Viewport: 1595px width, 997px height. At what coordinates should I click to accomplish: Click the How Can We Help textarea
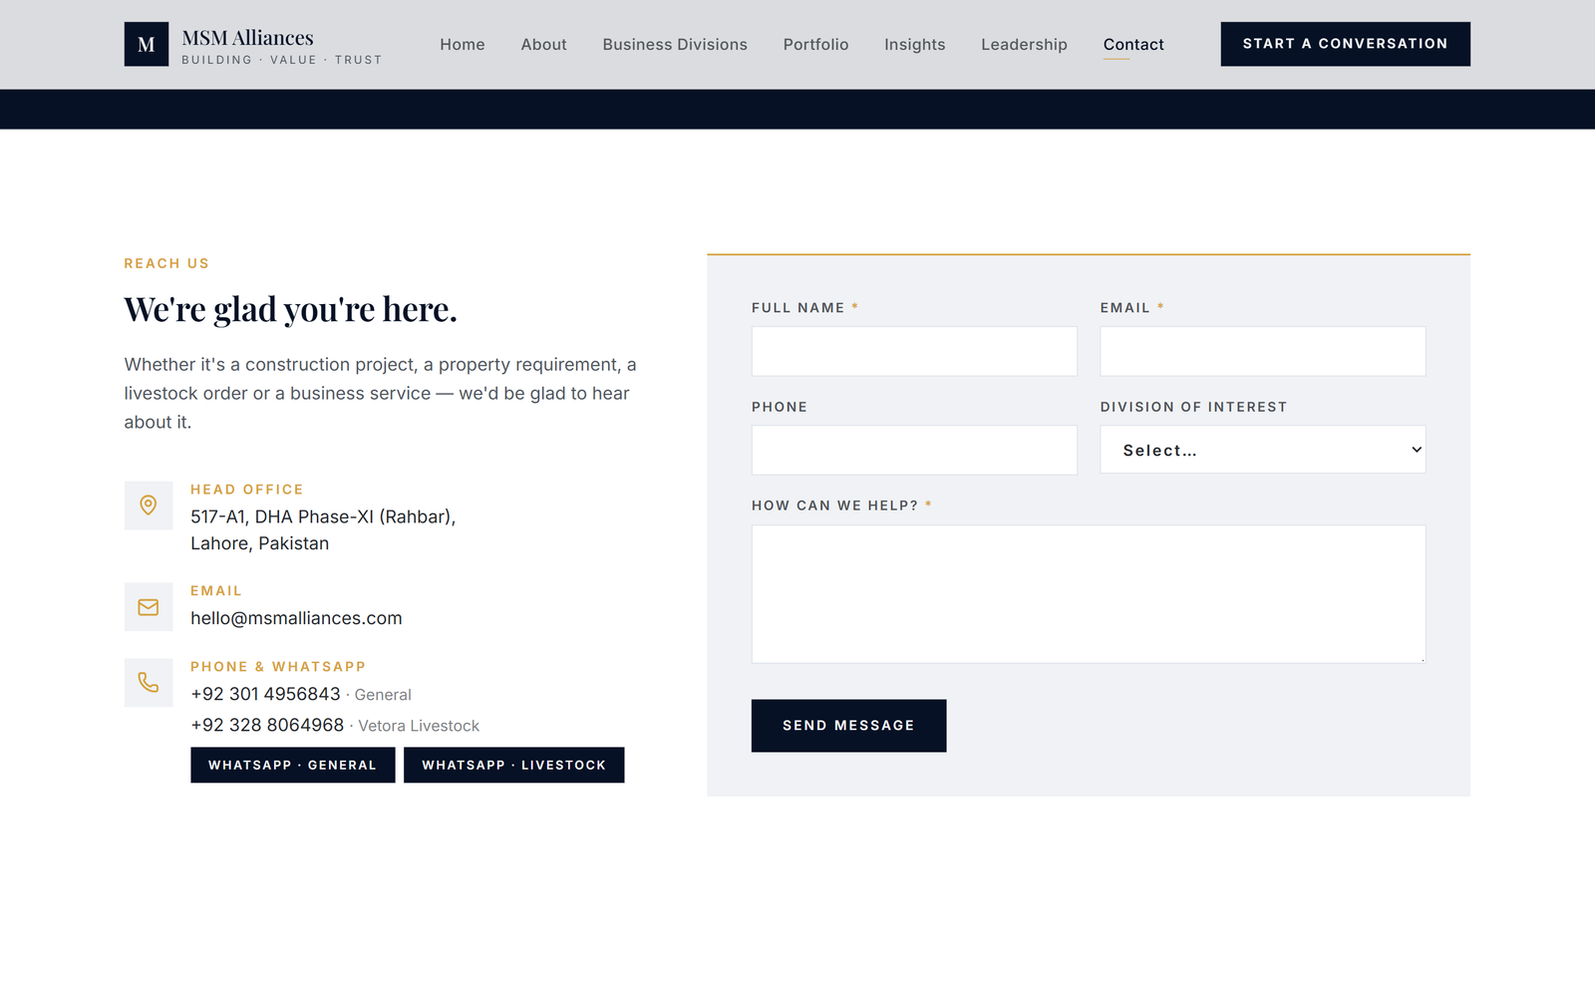point(1089,594)
